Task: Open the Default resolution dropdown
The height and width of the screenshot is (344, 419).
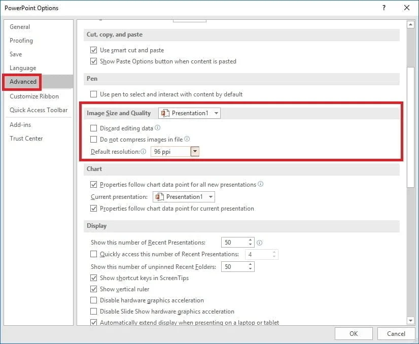Action: coord(195,151)
